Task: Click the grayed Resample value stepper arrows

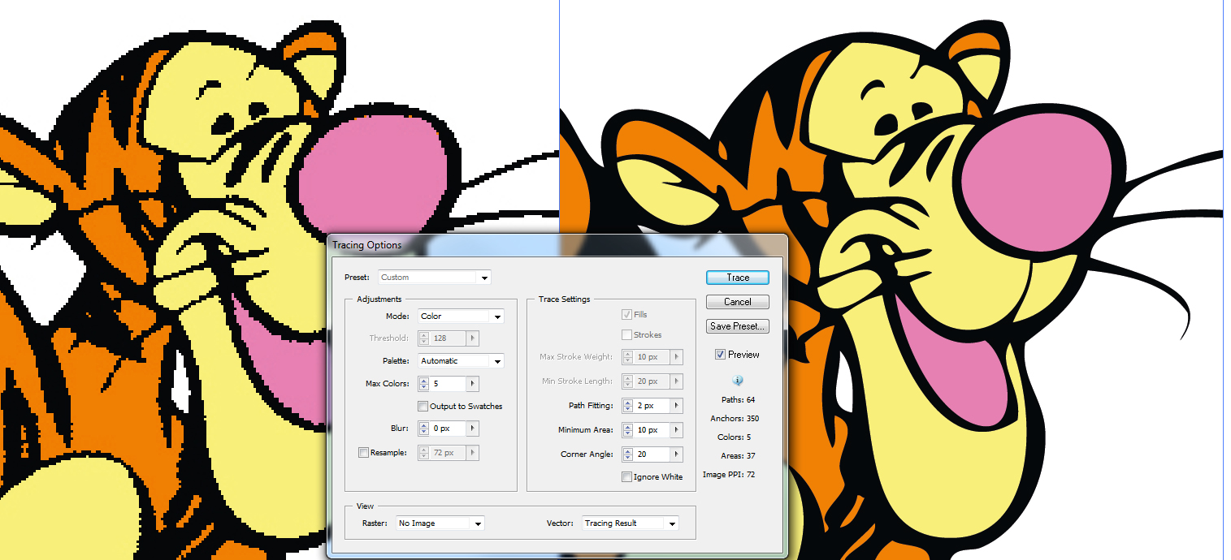Action: (424, 452)
